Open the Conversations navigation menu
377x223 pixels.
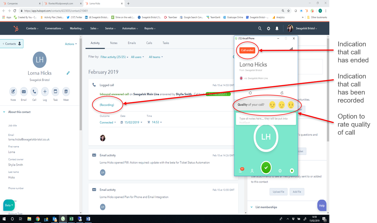tap(54, 28)
